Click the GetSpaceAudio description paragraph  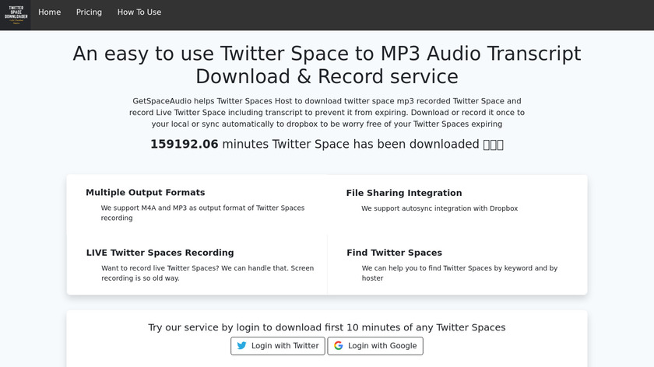327,112
